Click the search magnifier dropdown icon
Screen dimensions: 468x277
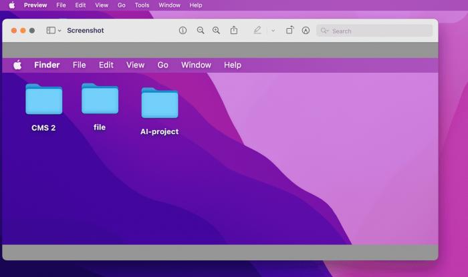click(x=324, y=31)
